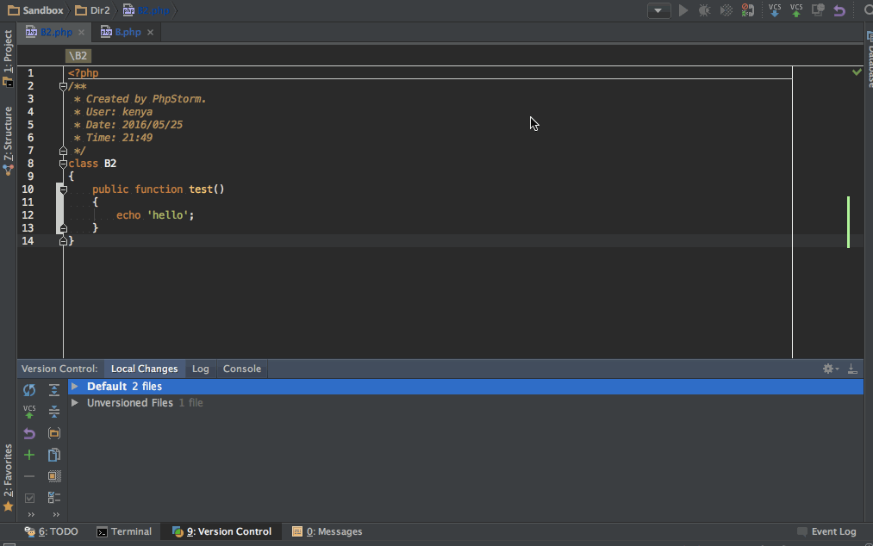Click the fold end marker on line 7

[x=63, y=151]
